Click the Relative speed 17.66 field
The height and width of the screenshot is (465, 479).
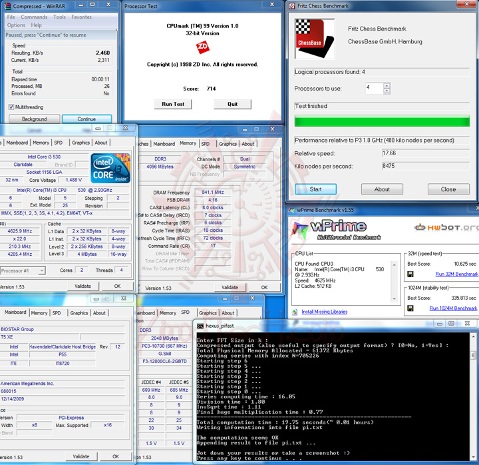(426, 153)
